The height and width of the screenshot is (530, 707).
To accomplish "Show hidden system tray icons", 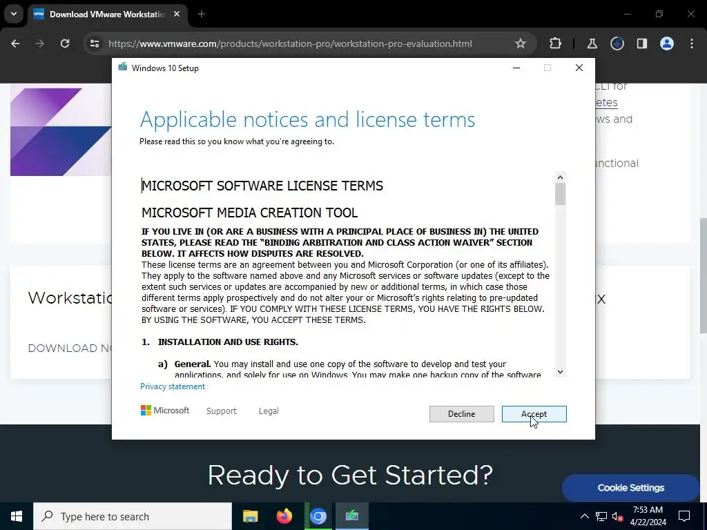I will point(584,516).
